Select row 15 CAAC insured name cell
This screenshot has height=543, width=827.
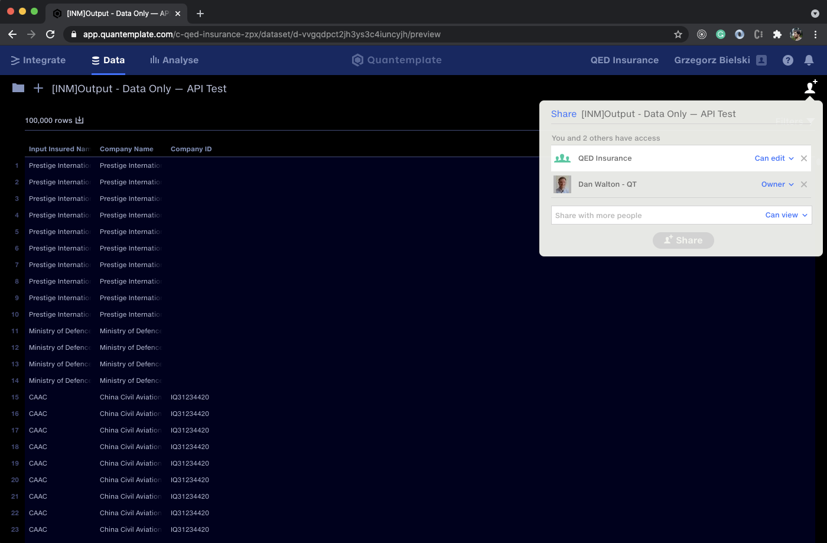tap(38, 397)
